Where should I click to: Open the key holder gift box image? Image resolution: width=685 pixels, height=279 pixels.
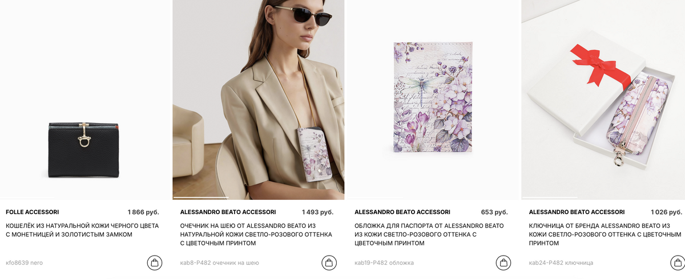click(603, 100)
